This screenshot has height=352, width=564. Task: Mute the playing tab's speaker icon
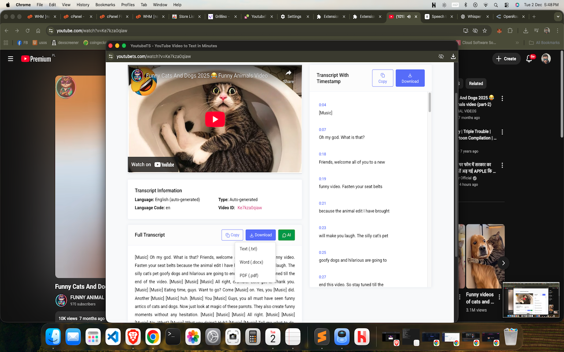[x=410, y=16]
